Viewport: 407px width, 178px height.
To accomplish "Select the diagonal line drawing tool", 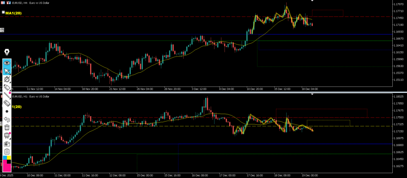I will point(7,95).
